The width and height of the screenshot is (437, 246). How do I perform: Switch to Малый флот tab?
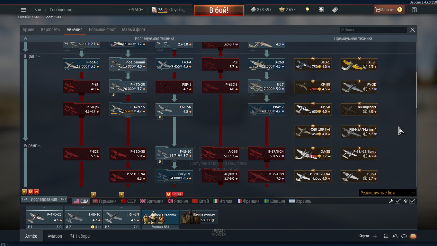[x=134, y=29]
